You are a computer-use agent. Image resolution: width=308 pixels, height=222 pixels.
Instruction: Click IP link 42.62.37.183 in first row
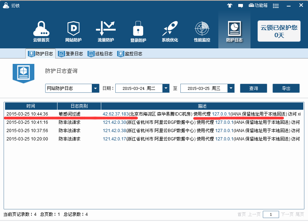coord(116,114)
